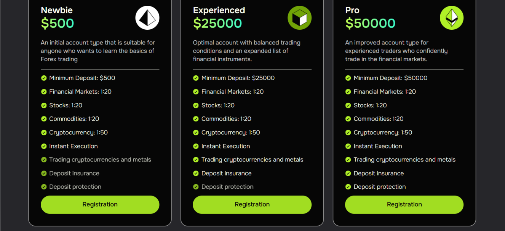Click the Experienced plan cube icon
The image size is (505, 231).
point(299,18)
